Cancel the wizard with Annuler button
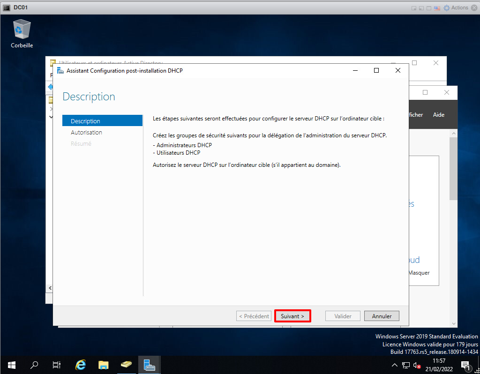This screenshot has width=480, height=374. pyautogui.click(x=382, y=316)
